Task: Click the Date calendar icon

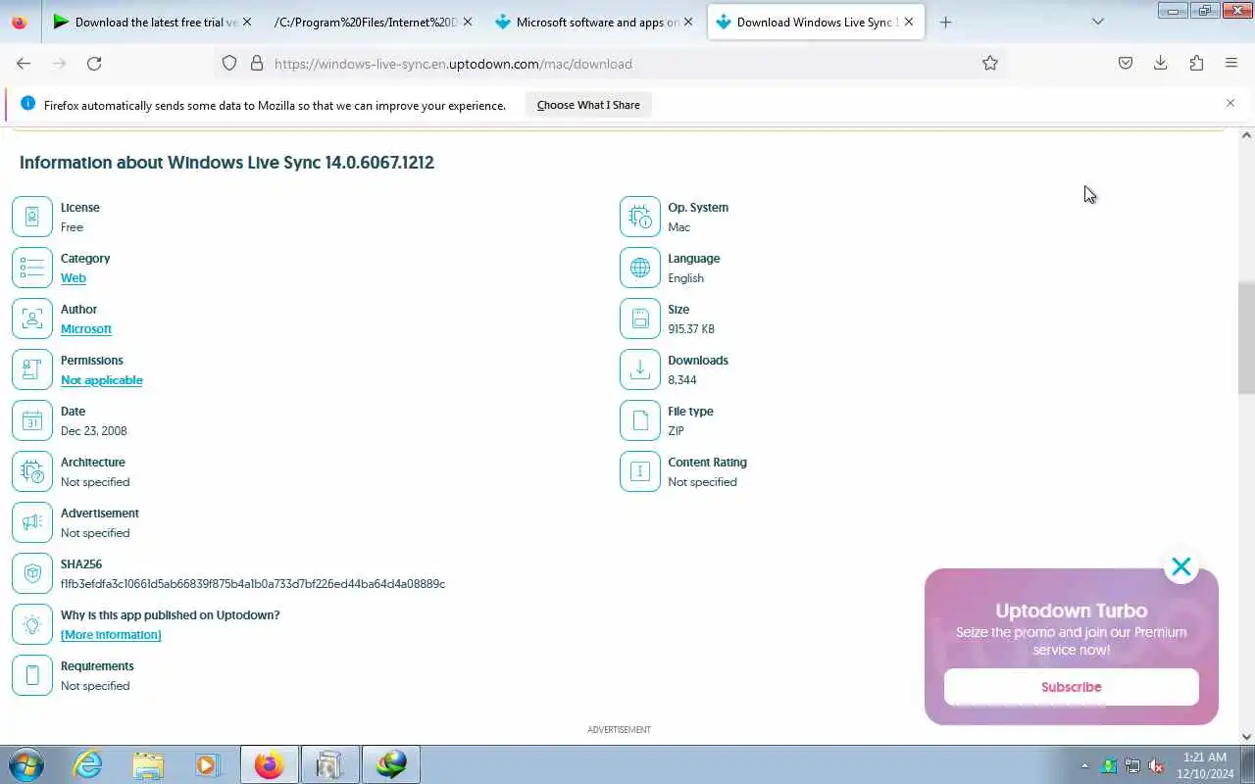Action: (x=32, y=420)
